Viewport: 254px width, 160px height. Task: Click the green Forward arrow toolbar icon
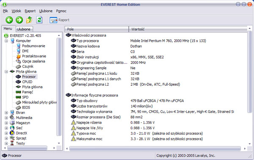tap(19, 20)
